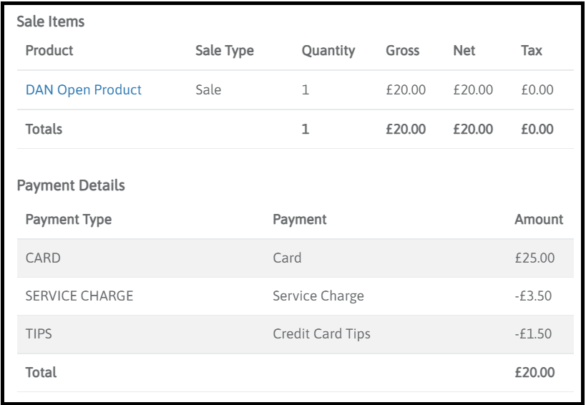Click the Amount column header
Viewport: 586px width, 405px height.
tap(538, 220)
